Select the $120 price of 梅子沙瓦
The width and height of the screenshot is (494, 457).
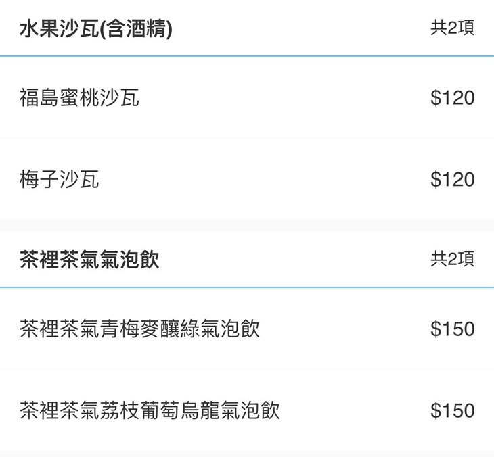453,179
